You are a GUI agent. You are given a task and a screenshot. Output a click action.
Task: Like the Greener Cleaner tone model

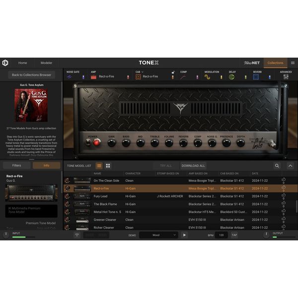click(284, 219)
